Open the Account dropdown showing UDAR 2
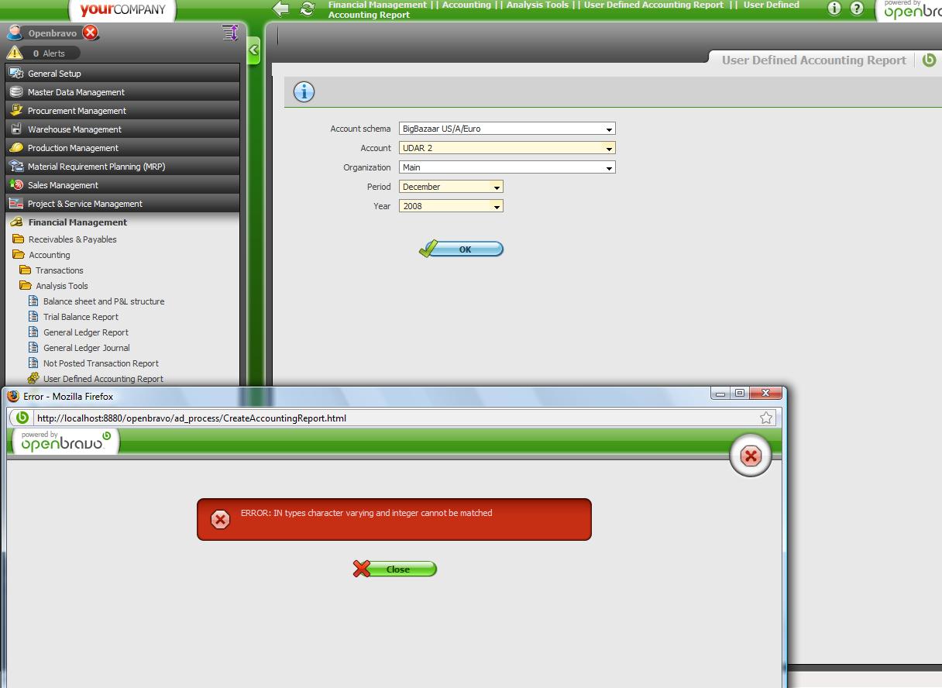The width and height of the screenshot is (942, 688). (507, 148)
